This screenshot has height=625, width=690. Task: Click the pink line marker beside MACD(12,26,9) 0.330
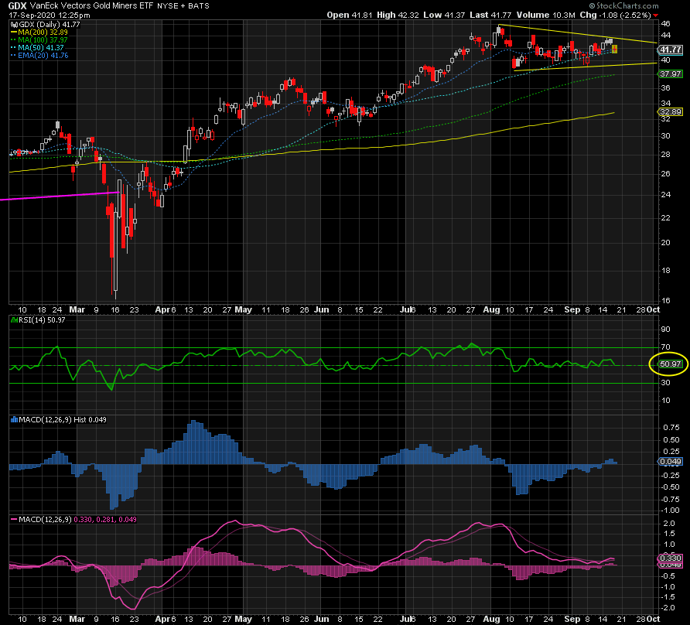pyautogui.click(x=14, y=520)
